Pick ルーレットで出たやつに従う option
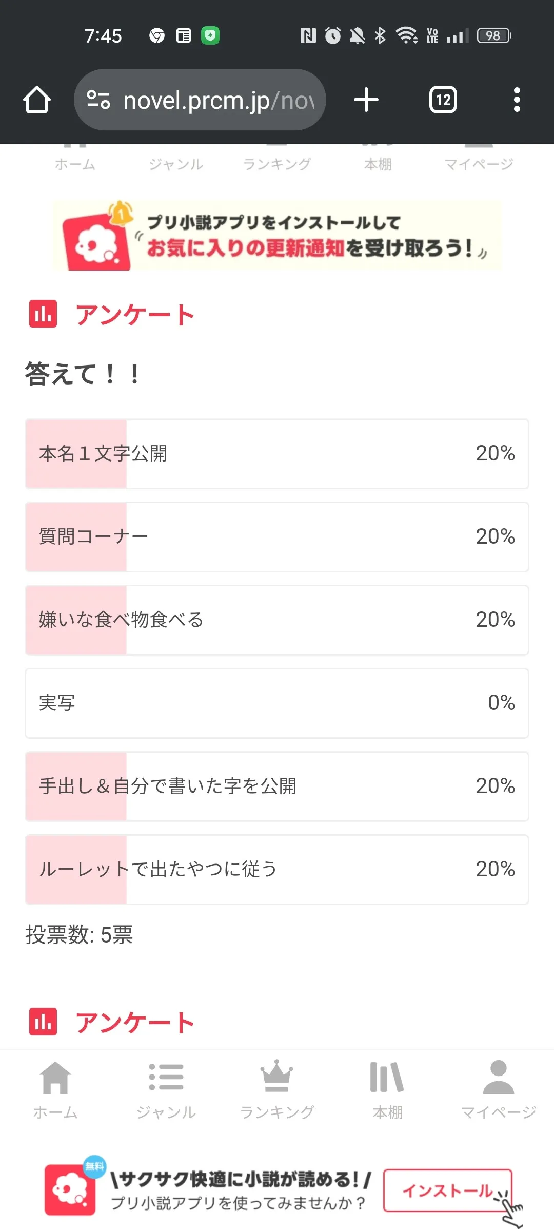 pyautogui.click(x=277, y=870)
